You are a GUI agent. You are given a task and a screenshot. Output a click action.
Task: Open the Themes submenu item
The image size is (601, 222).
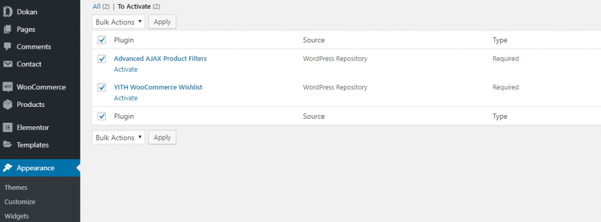pos(16,187)
